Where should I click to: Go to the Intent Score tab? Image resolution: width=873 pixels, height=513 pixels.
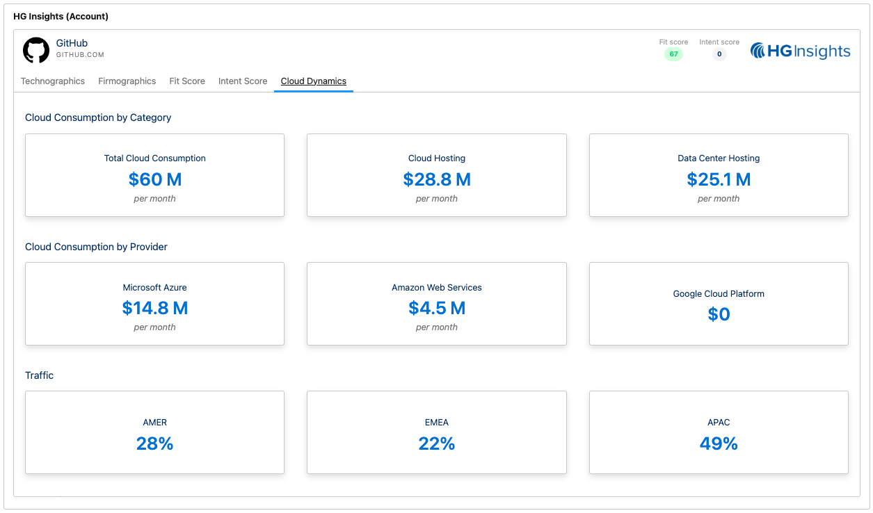tap(243, 81)
